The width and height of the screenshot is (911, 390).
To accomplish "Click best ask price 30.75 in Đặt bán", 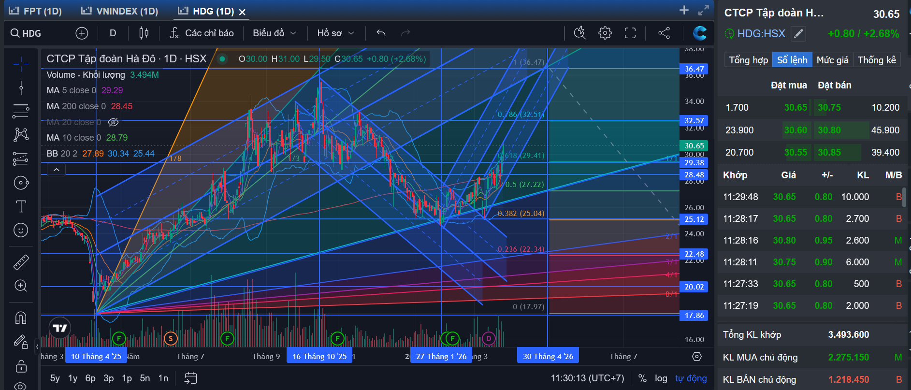I will coord(829,107).
